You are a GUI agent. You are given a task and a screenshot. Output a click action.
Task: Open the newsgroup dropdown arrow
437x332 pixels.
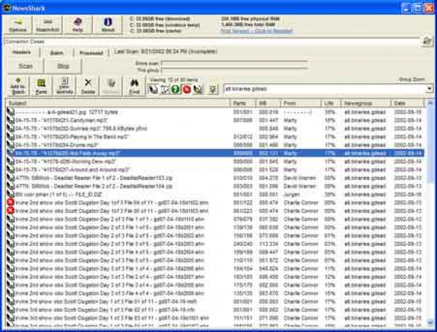tap(429, 89)
